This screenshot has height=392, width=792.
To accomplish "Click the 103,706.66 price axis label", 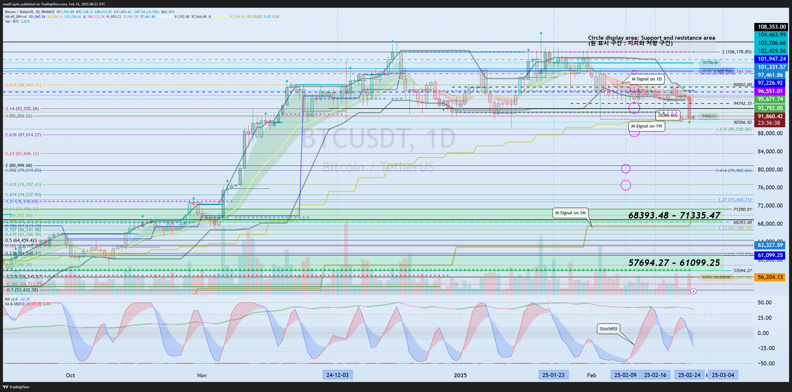I will tap(771, 43).
